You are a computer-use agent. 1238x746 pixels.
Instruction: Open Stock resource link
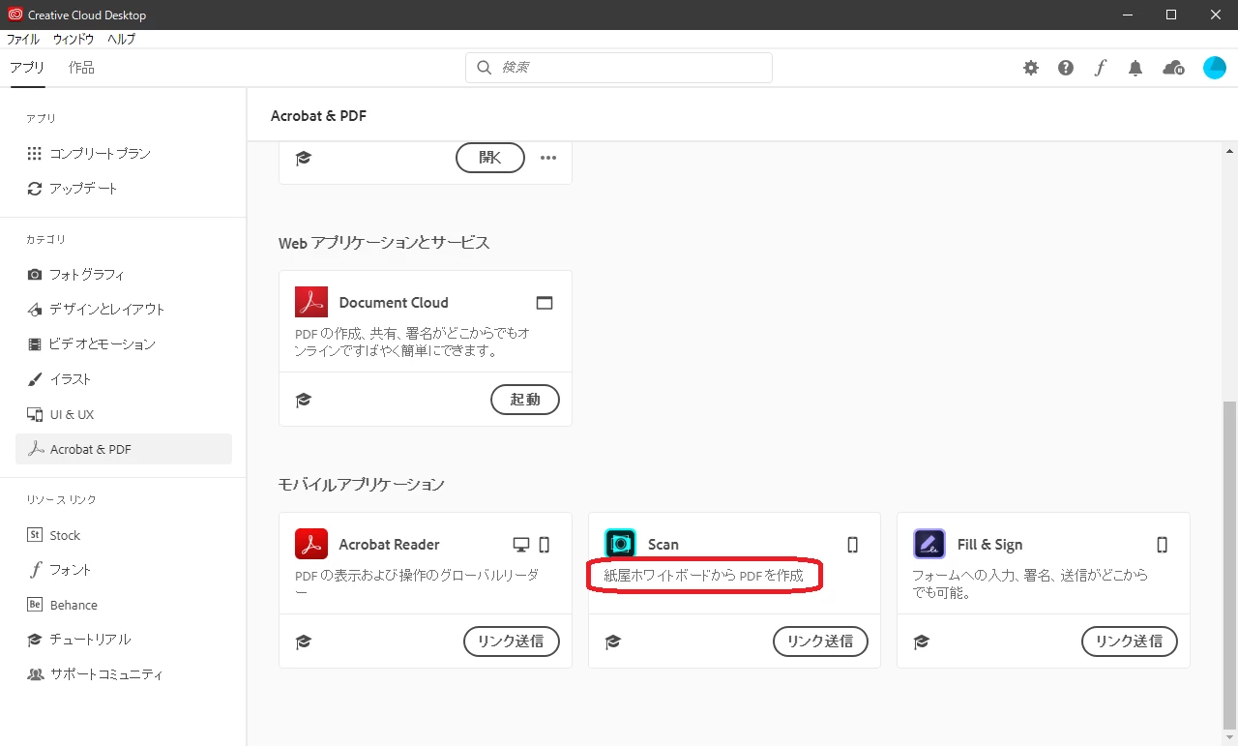[124, 535]
